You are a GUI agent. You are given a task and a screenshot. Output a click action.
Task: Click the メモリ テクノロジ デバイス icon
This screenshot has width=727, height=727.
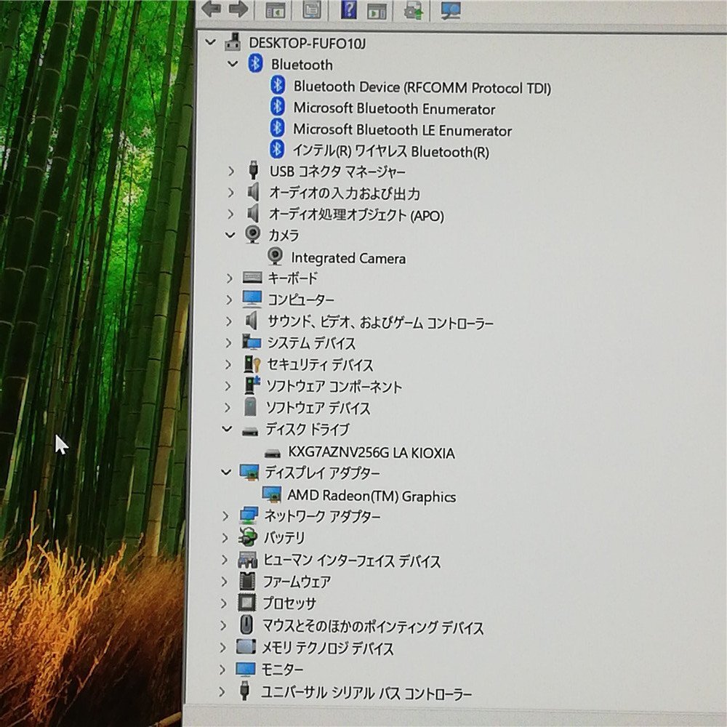click(x=246, y=646)
